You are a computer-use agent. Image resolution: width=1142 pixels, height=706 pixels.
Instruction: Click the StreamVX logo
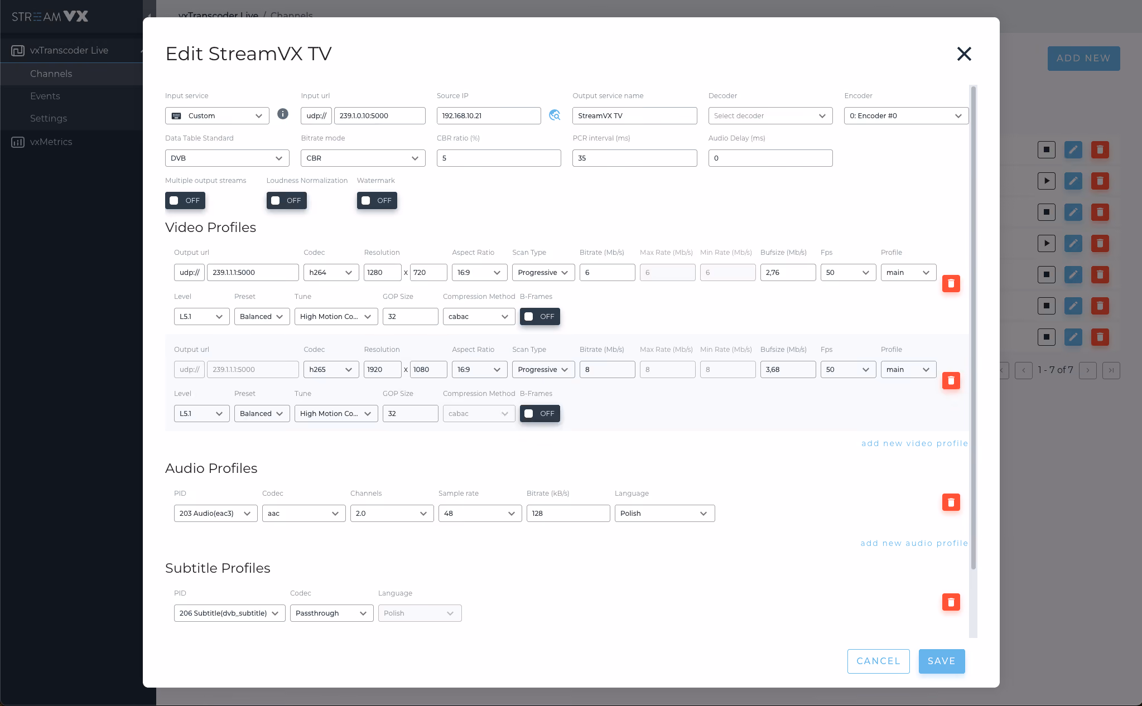(x=50, y=16)
